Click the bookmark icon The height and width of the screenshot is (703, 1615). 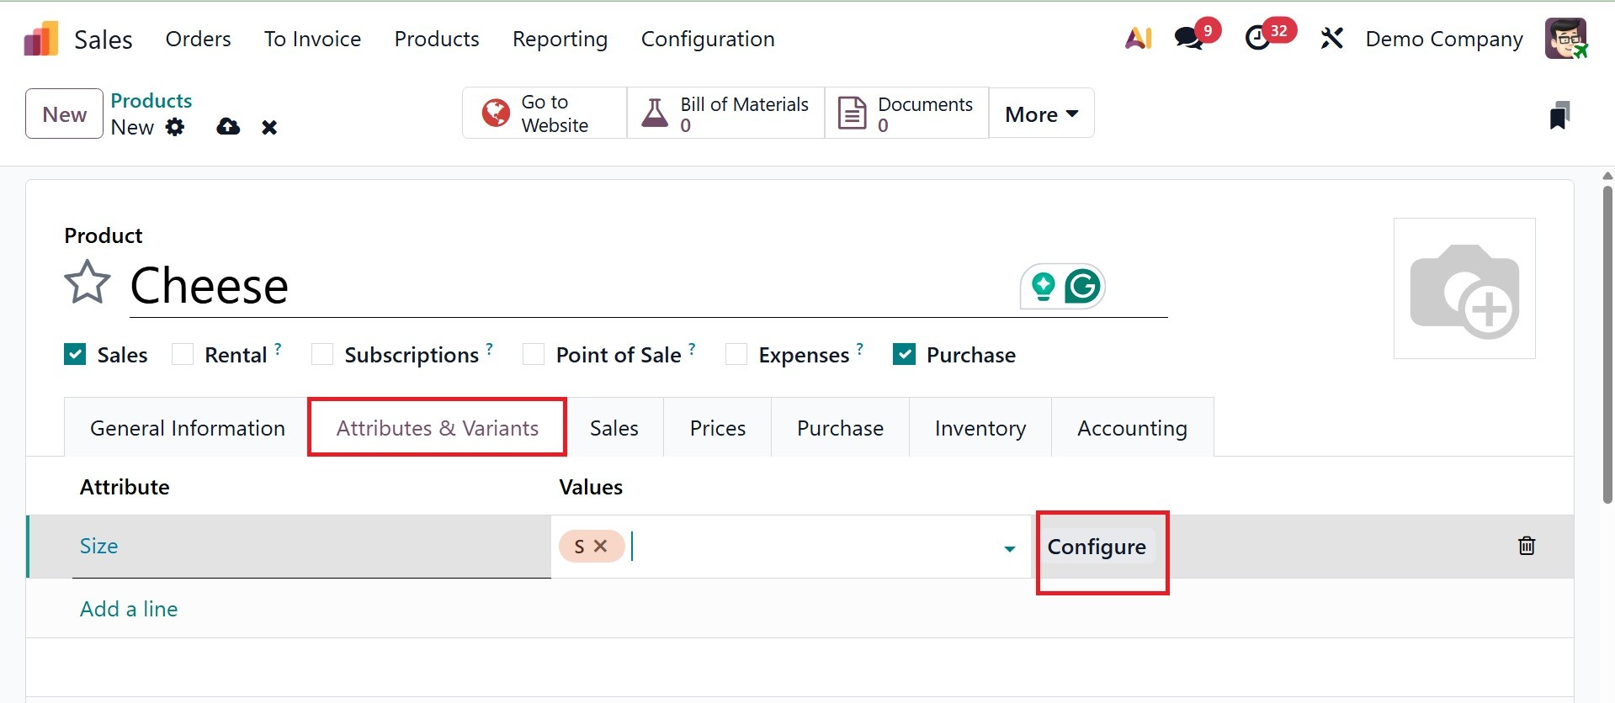(x=1559, y=115)
